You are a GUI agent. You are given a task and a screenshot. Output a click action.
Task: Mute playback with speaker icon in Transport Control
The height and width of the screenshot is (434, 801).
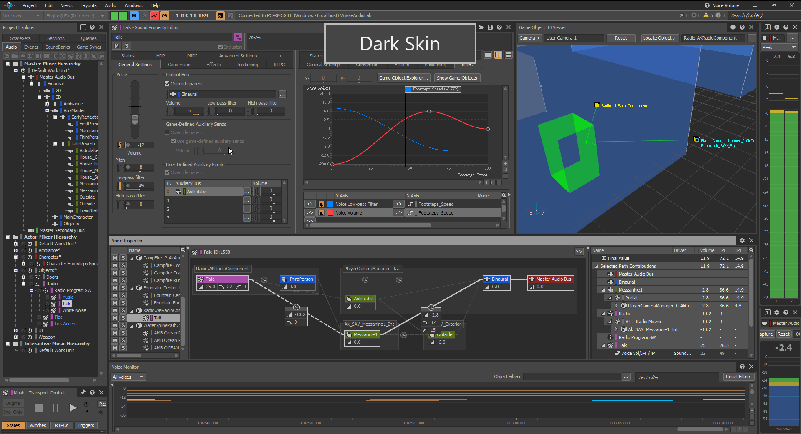101,412
